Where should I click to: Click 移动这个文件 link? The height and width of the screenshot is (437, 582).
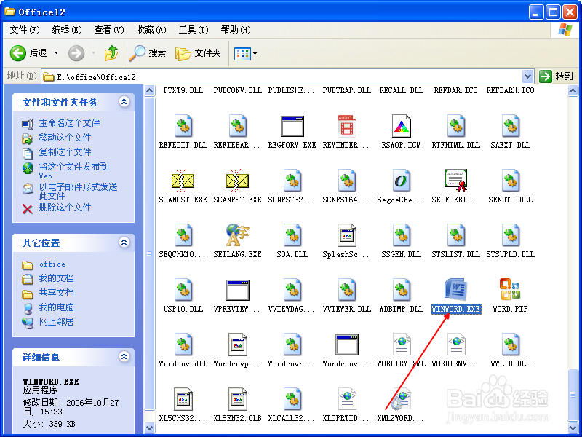pos(65,138)
